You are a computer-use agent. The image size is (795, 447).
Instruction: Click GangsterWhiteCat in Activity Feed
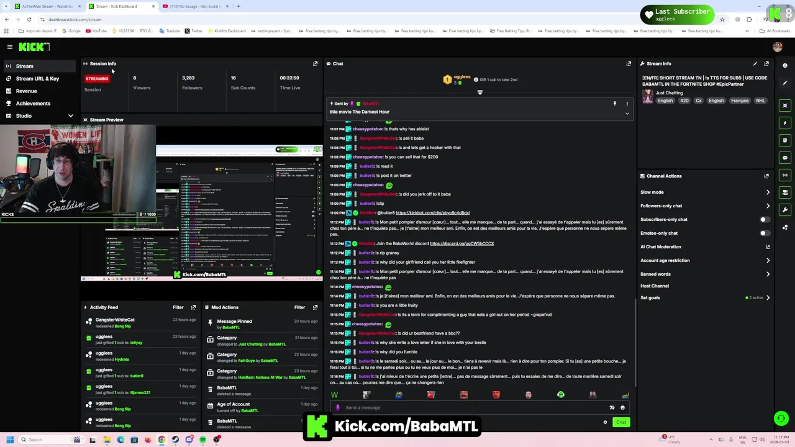(115, 320)
